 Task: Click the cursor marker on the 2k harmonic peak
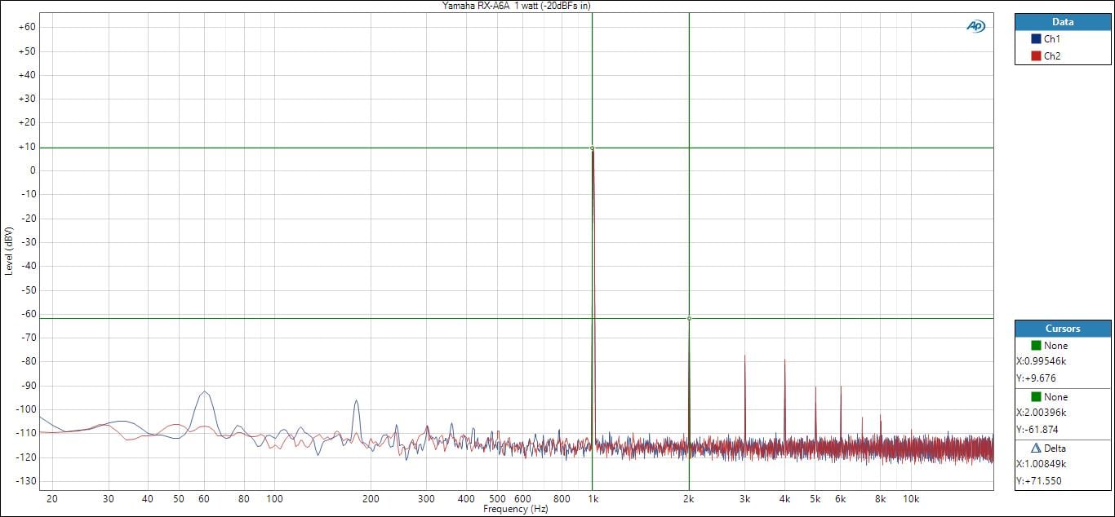click(689, 318)
